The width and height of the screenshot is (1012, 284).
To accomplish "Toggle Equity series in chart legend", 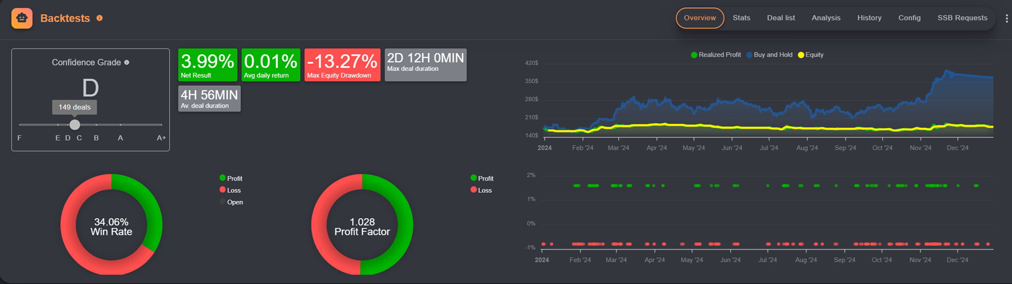I will click(x=810, y=55).
